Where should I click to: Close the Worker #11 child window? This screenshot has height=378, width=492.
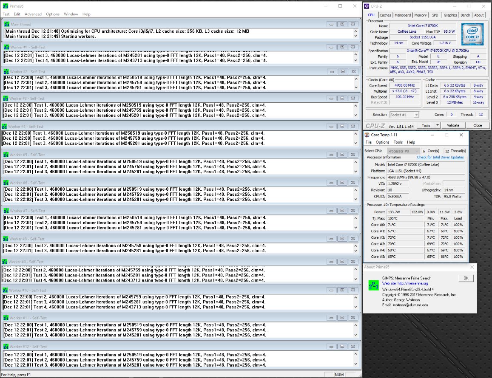click(353, 318)
